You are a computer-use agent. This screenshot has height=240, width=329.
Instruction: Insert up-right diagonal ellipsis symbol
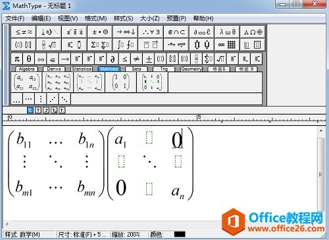coord(53,99)
